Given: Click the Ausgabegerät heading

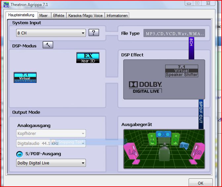Looking at the screenshot, I should (137, 124).
